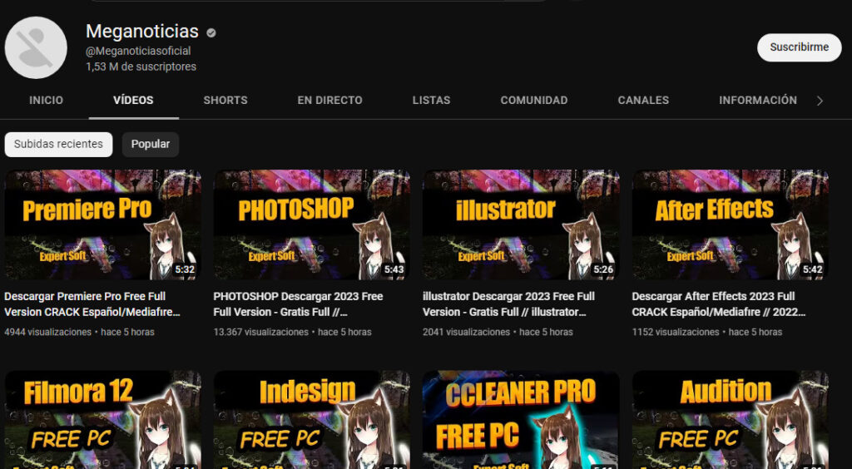Click the After Effects video thumbnail
The width and height of the screenshot is (852, 469).
[730, 225]
